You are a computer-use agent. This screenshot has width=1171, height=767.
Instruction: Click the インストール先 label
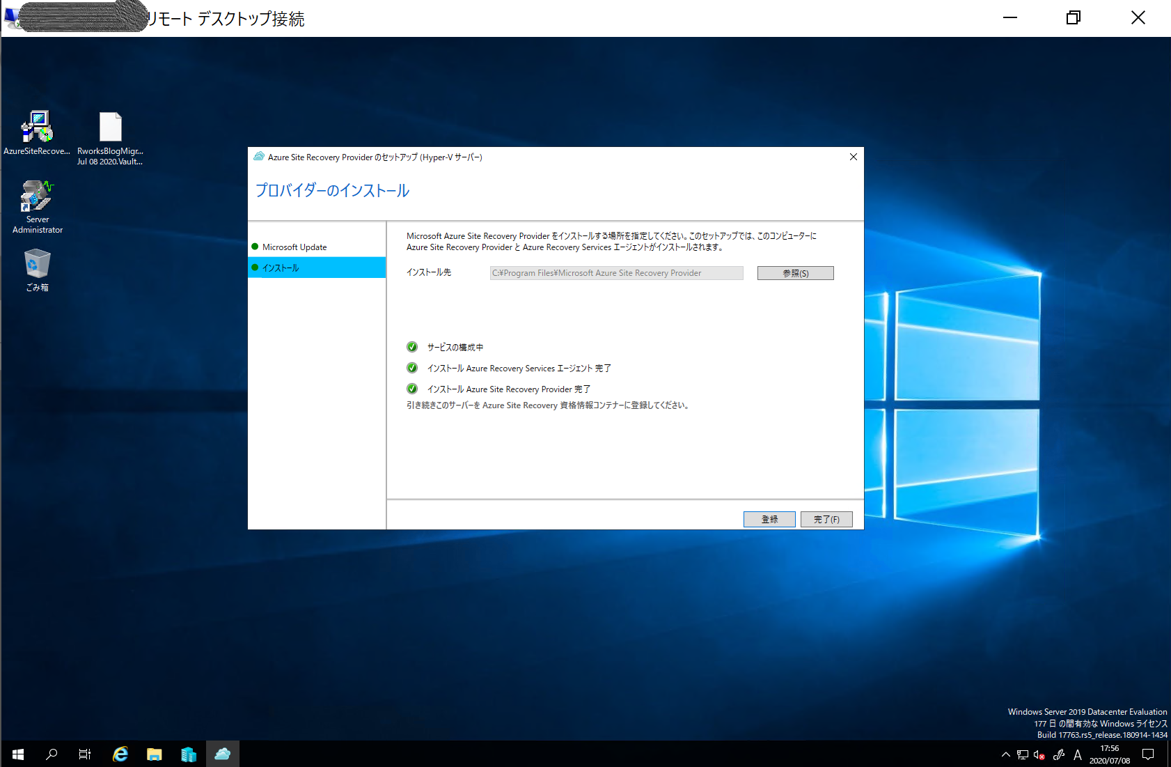[x=429, y=272]
